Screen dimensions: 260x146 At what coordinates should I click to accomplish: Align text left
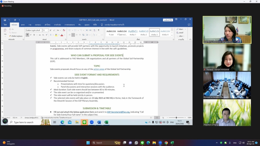pyautogui.click(x=70, y=35)
